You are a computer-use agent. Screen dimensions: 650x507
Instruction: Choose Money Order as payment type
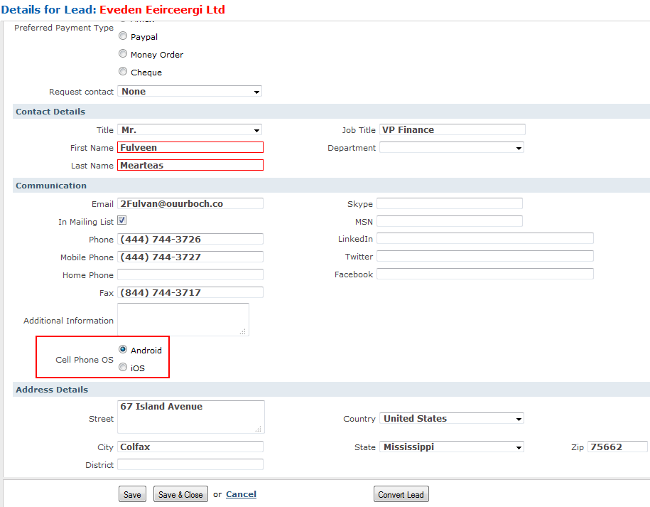tap(123, 54)
